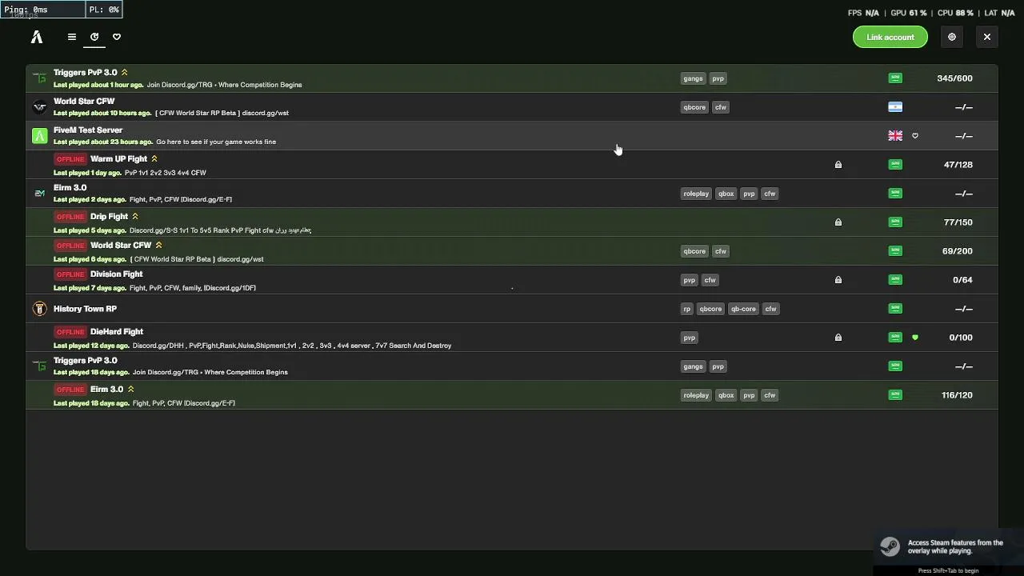Click the Steam overlay notification message

955,546
